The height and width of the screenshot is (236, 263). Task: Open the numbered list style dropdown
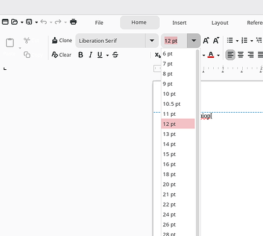[x=252, y=41]
